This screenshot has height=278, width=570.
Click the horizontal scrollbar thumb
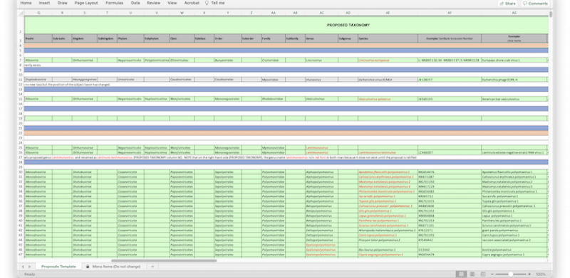[164, 260]
